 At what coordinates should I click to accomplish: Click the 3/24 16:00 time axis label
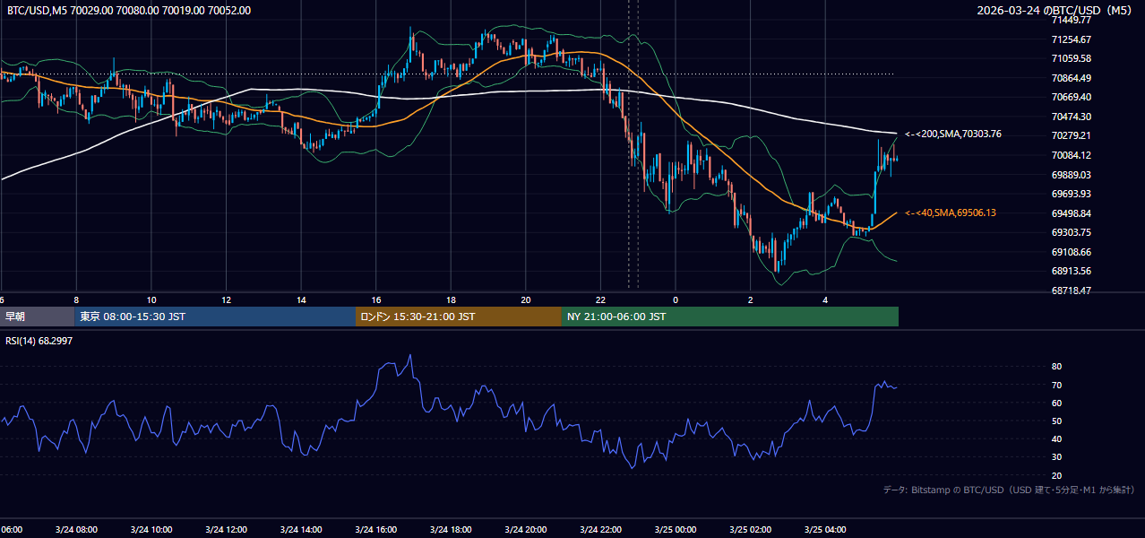pos(376,530)
